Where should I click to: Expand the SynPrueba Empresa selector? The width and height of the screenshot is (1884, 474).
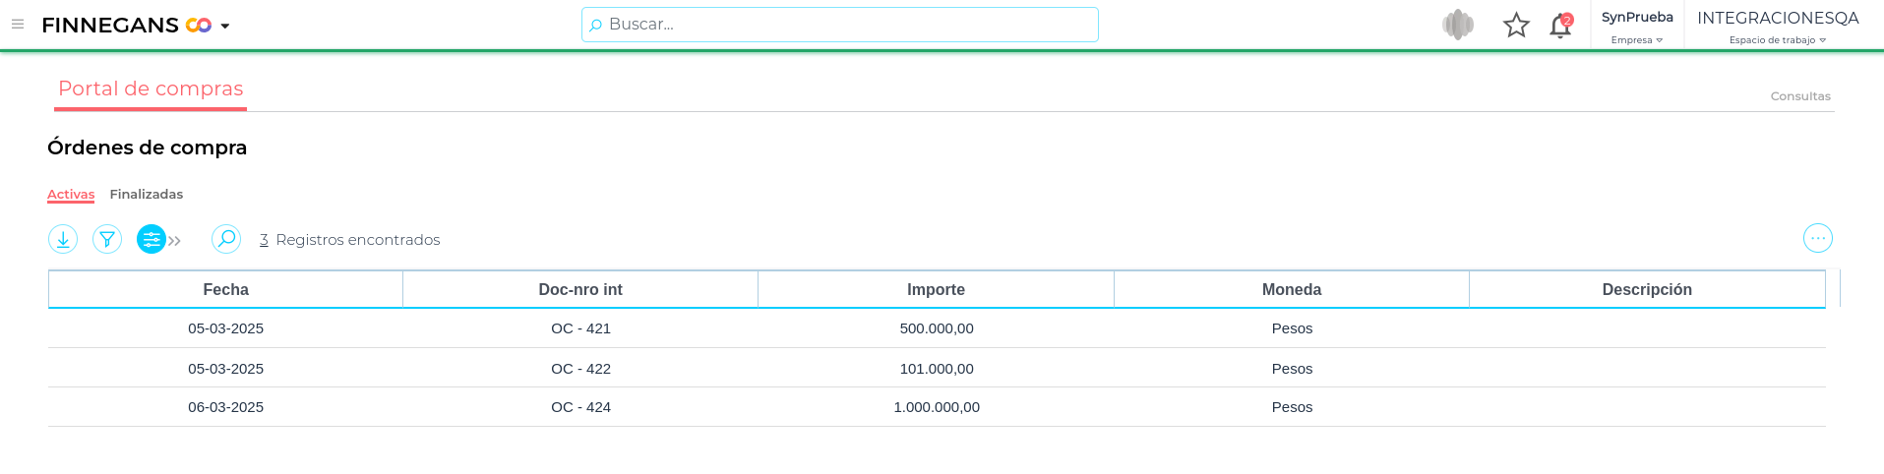1637,27
